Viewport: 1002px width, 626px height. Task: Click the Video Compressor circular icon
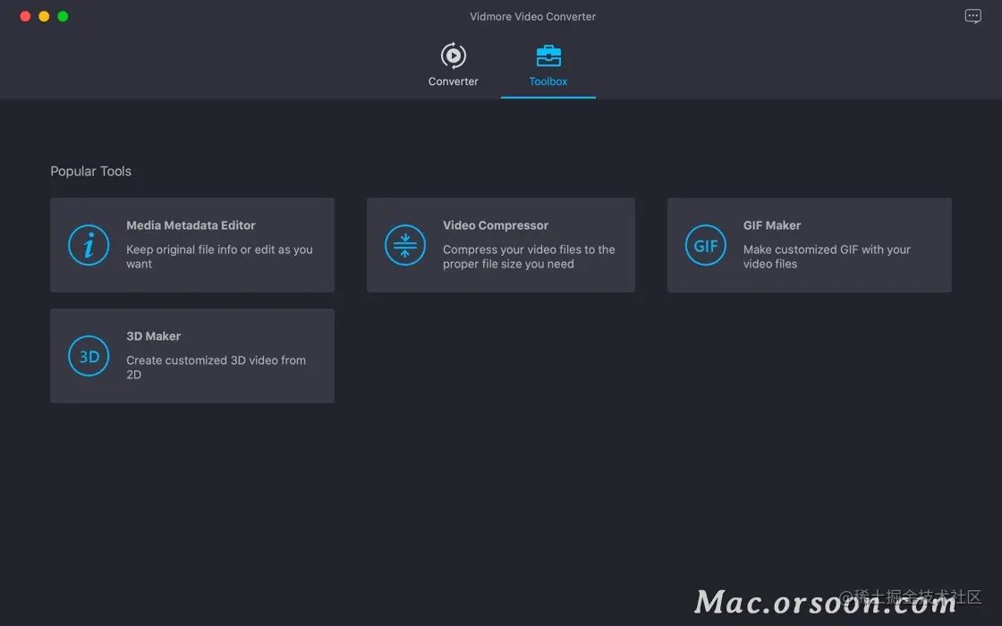coord(405,245)
